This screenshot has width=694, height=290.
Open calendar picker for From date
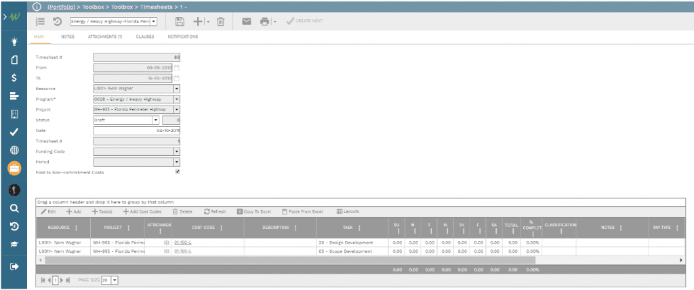(177, 68)
